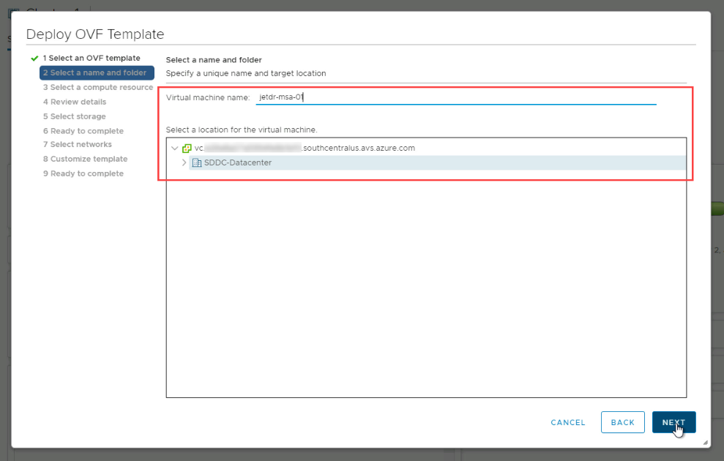Click the Virtual machine name text field
724x461 pixels.
tap(455, 97)
